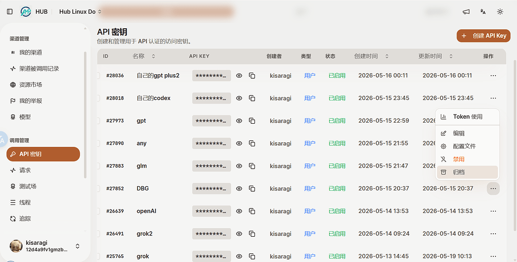517x262 pixels.
Task: Open actions menu for DBG row
Action: point(493,188)
